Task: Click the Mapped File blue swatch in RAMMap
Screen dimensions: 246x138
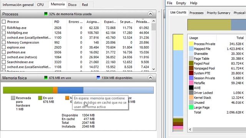Action: (x=191, y=49)
